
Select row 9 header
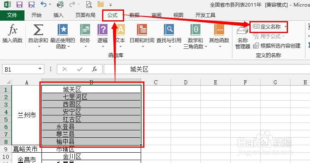[x=6, y=149]
